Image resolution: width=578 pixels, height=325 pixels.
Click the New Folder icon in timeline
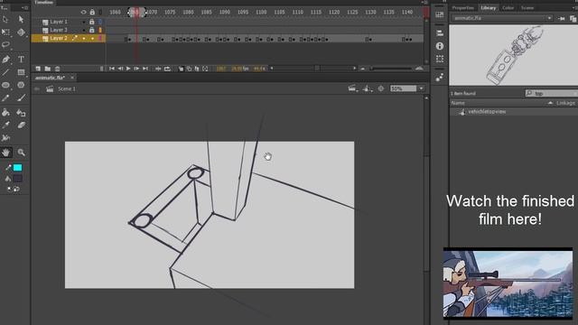point(48,69)
